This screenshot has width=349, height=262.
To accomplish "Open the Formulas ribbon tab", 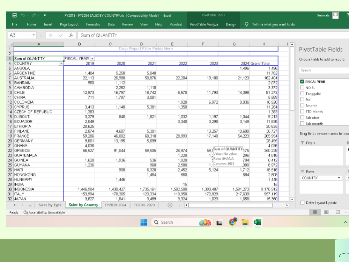I will point(93,24).
